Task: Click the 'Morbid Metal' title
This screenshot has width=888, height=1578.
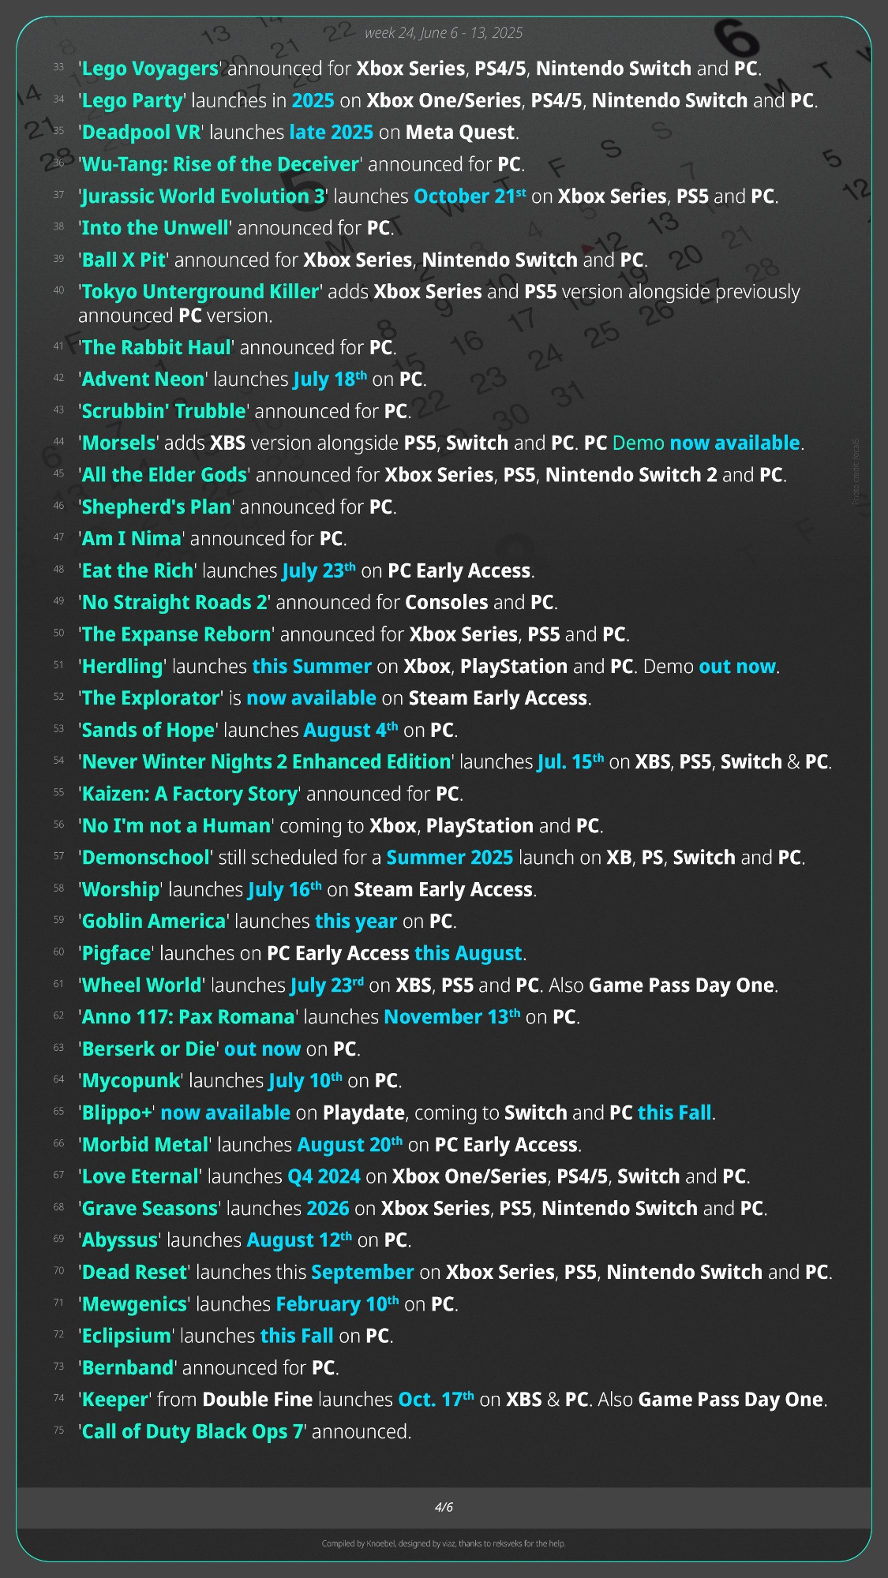Action: tap(145, 1145)
